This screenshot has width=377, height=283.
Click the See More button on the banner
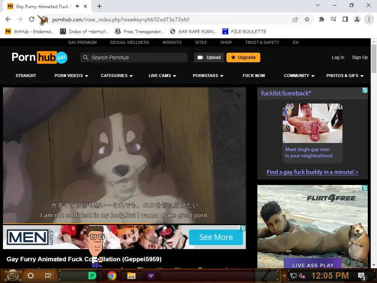coord(216,237)
